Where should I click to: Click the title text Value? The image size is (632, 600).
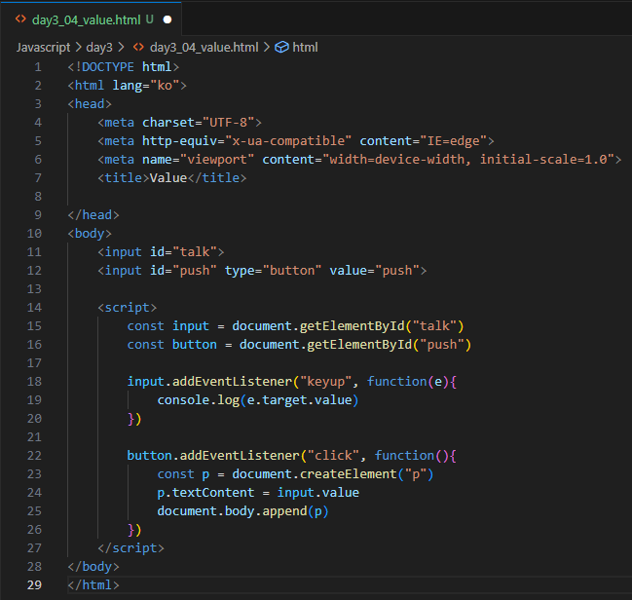tap(168, 178)
